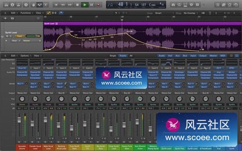
Task: Switch mixer to All view
Action: pos(131,56)
